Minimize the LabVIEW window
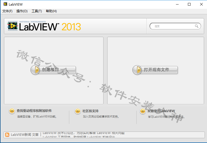 point(177,4)
